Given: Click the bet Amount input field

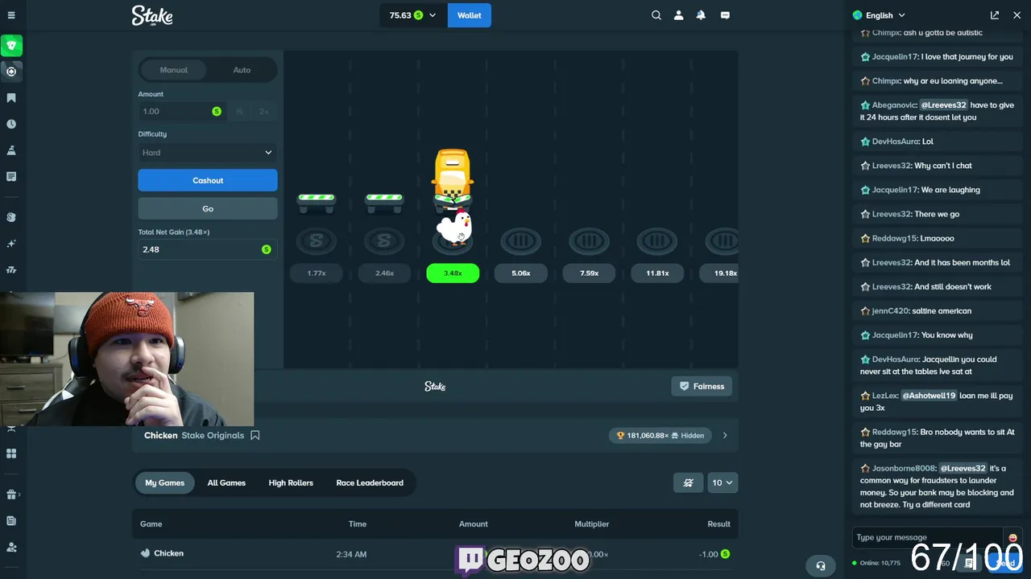Looking at the screenshot, I should click(x=182, y=112).
